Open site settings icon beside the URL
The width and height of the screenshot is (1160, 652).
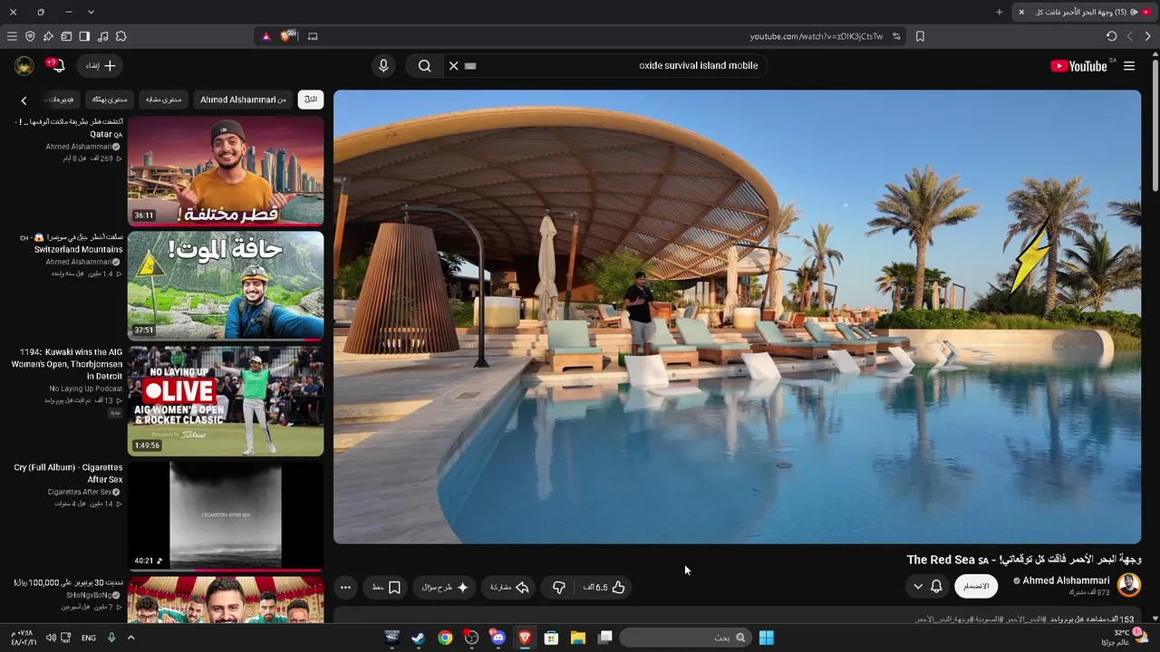(x=896, y=36)
